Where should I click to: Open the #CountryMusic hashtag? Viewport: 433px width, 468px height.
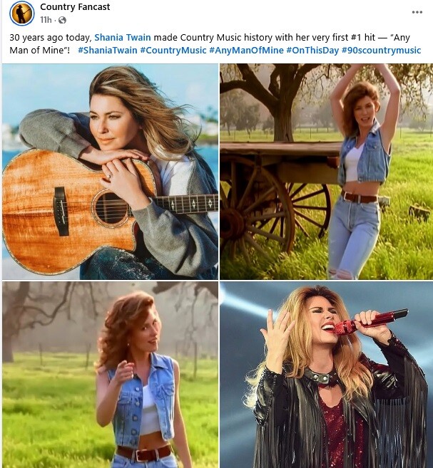(173, 50)
